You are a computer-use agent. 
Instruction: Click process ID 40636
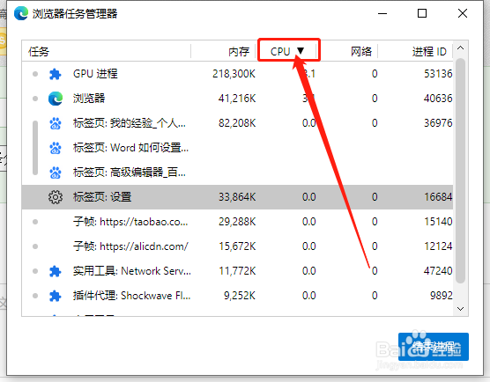click(x=438, y=99)
